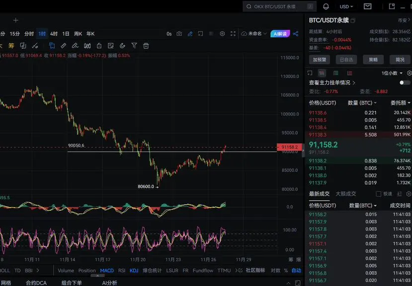412x286 pixels.
Task: Expand more sub indicators after TTMU
Action: [x=236, y=270]
